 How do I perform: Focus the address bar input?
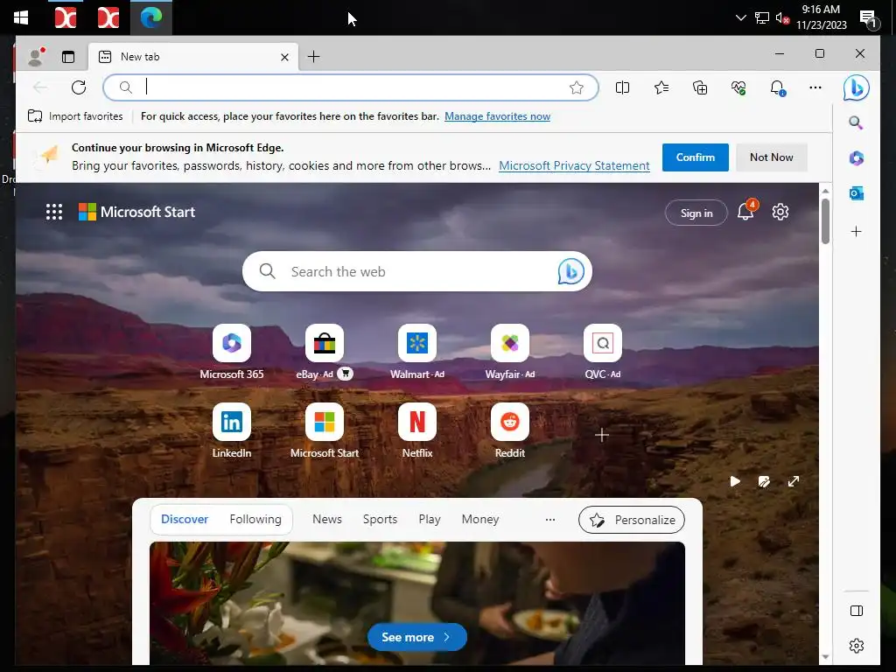351,87
